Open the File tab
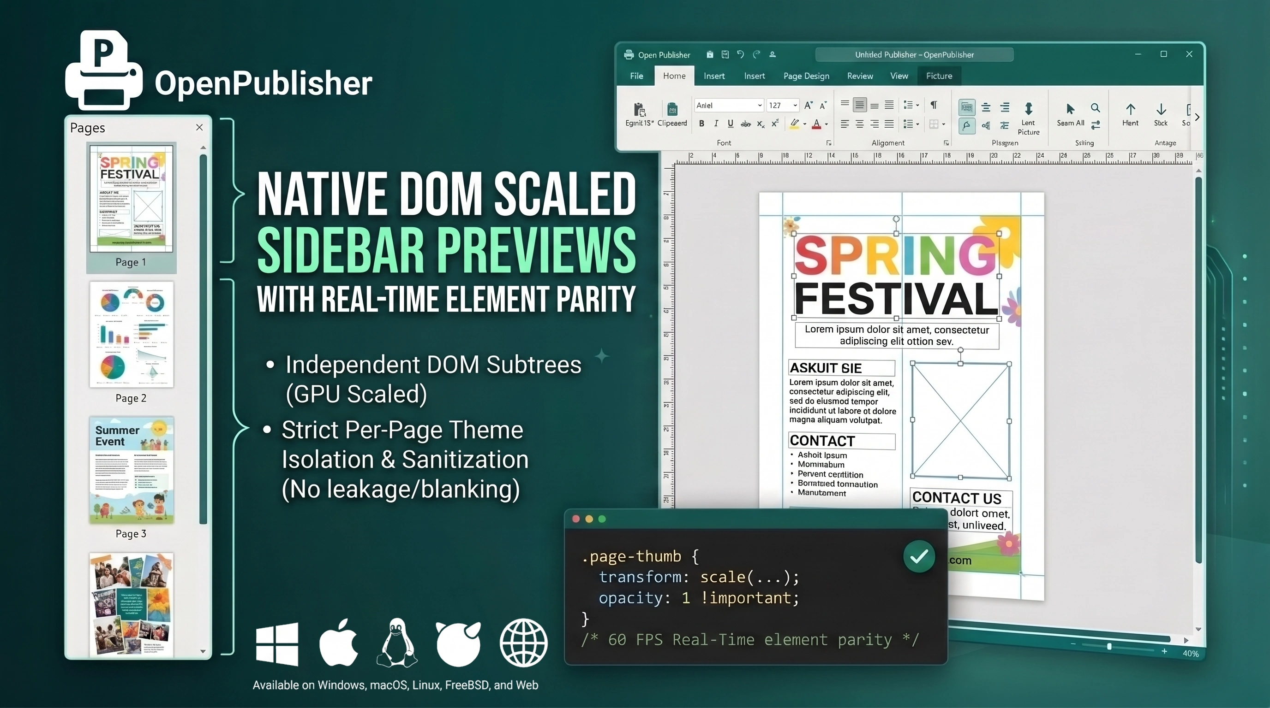The image size is (1270, 708). 636,76
